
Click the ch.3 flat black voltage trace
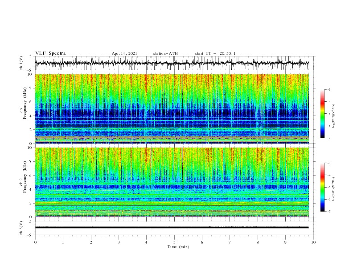pos(172,228)
